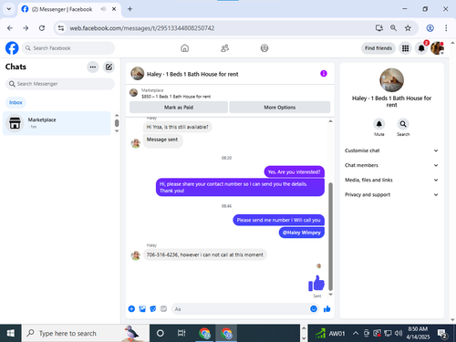Image resolution: width=456 pixels, height=342 pixels.
Task: Expand Customise chat section
Action: 391,150
